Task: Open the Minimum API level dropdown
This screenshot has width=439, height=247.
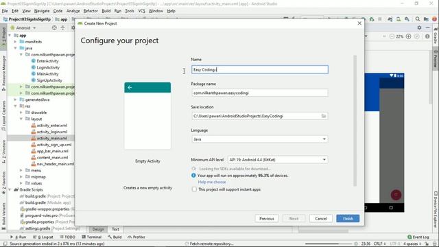Action: [x=277, y=160]
